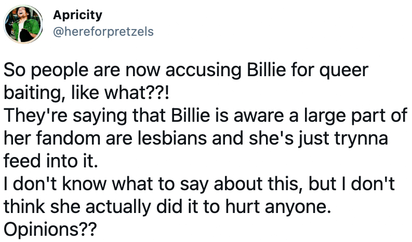The image size is (412, 242).
Task: Click the word 'about' in the tweet
Action: click(x=238, y=184)
